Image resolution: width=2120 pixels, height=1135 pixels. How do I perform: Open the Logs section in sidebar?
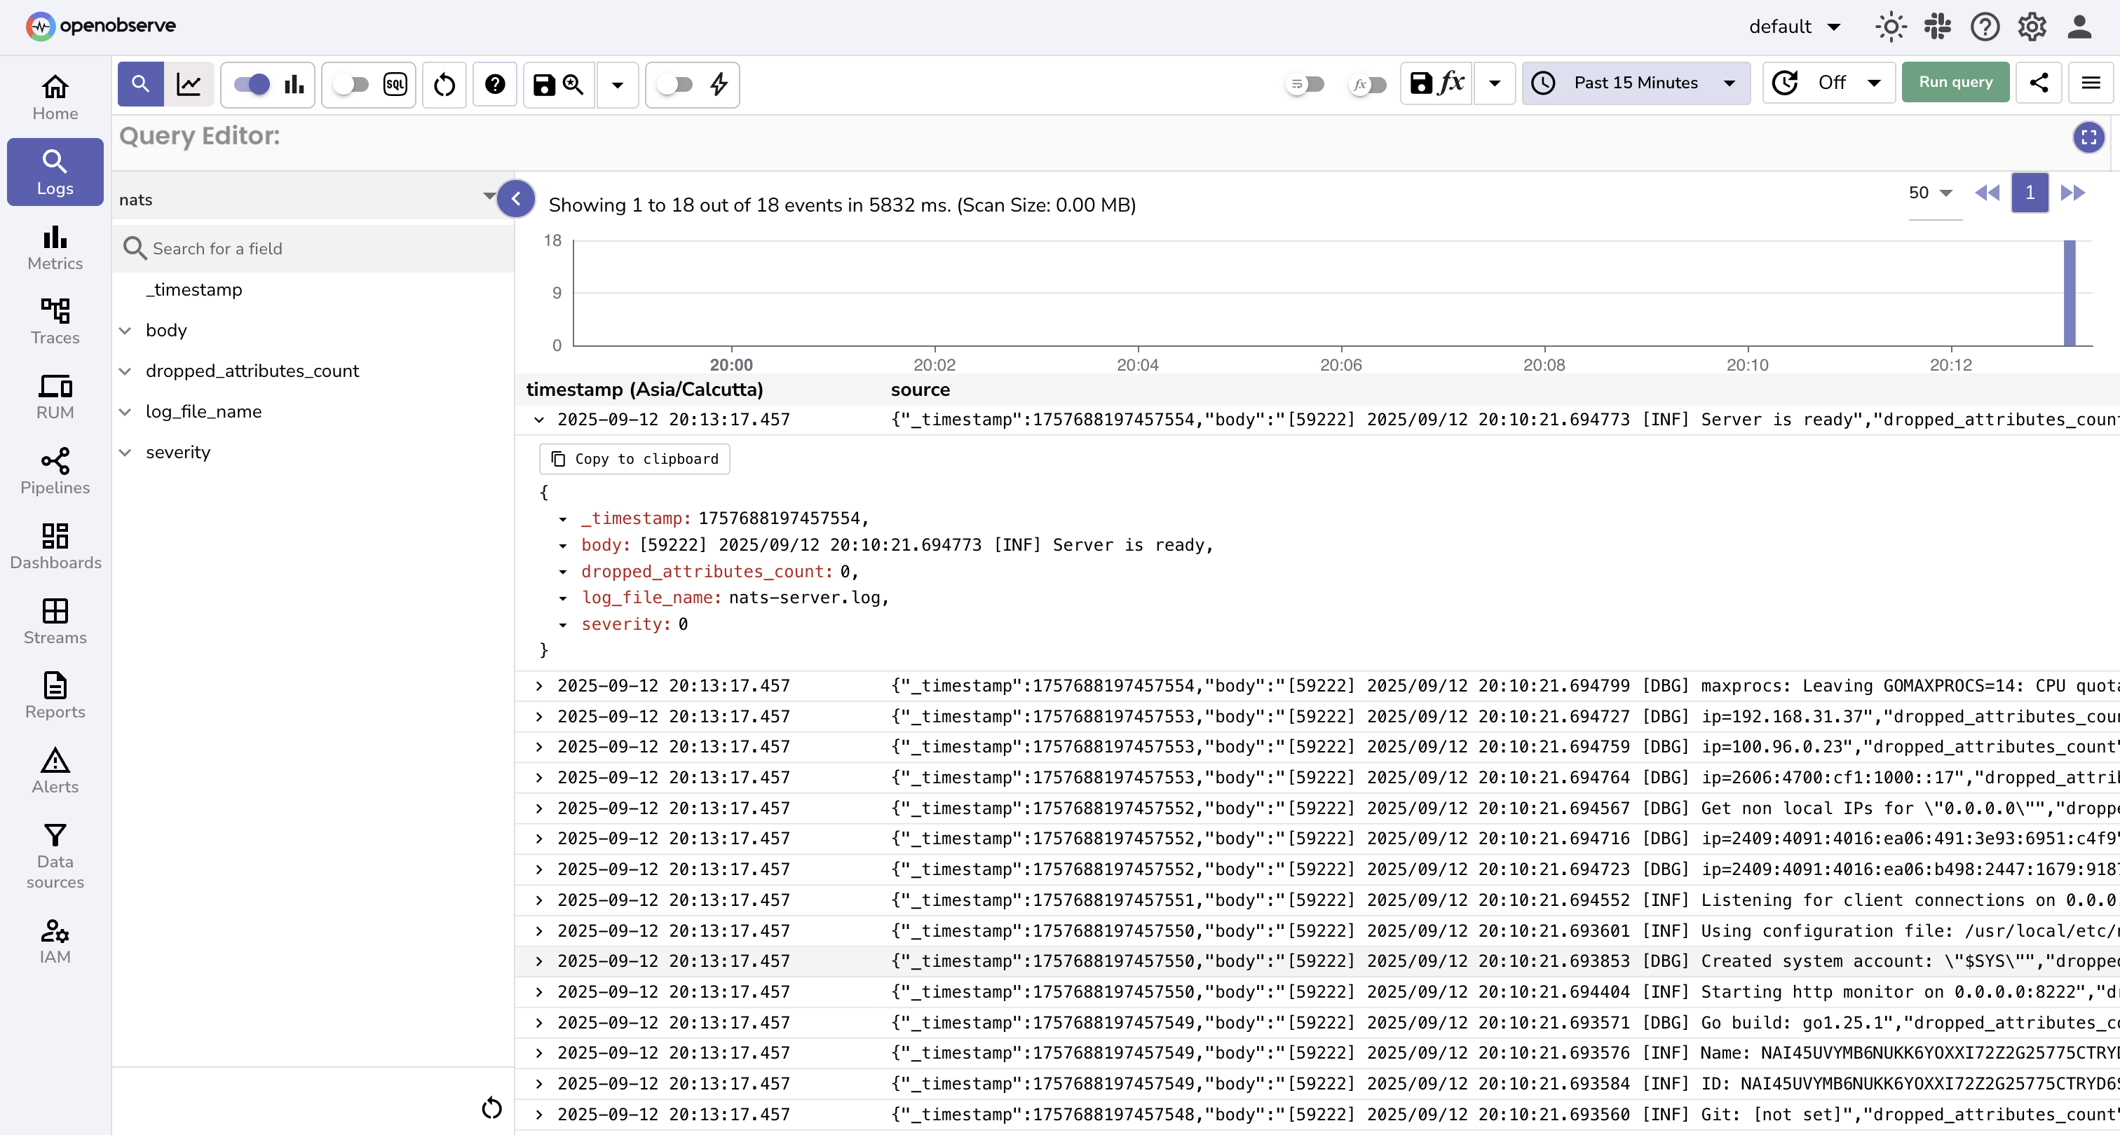click(54, 171)
